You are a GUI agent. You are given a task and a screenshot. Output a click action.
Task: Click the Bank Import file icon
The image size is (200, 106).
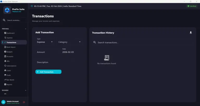coord(5,47)
